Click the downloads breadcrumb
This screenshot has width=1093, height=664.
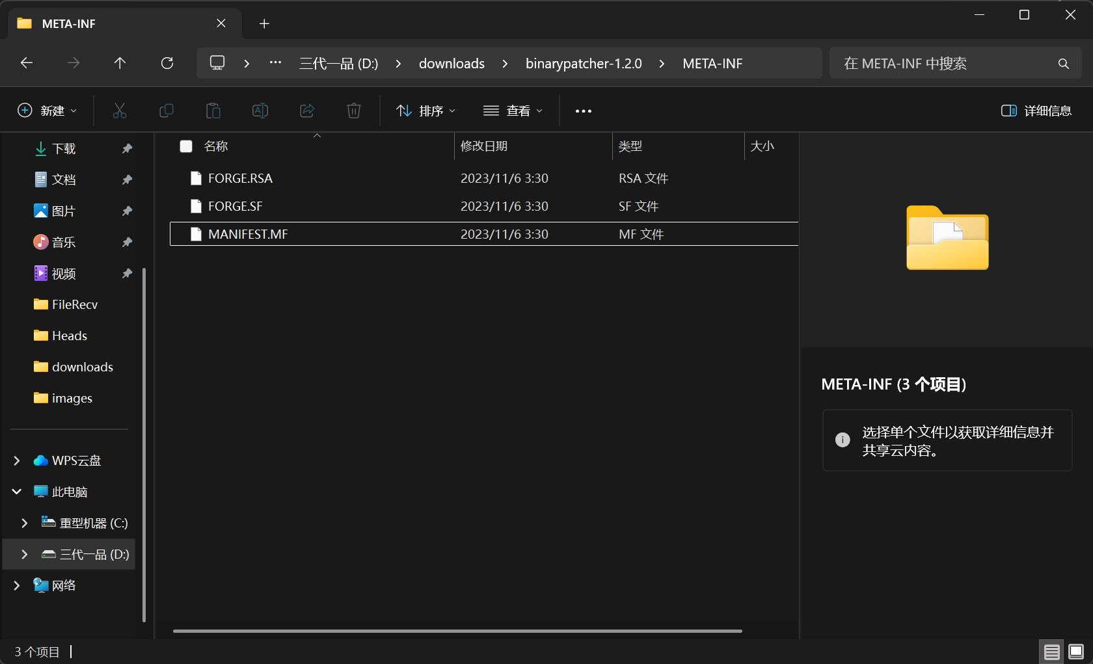tap(452, 64)
